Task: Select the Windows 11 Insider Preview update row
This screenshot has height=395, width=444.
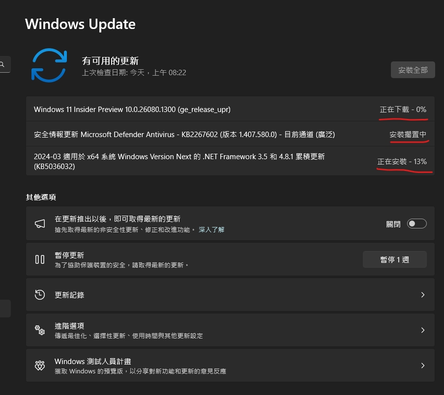Action: click(230, 109)
